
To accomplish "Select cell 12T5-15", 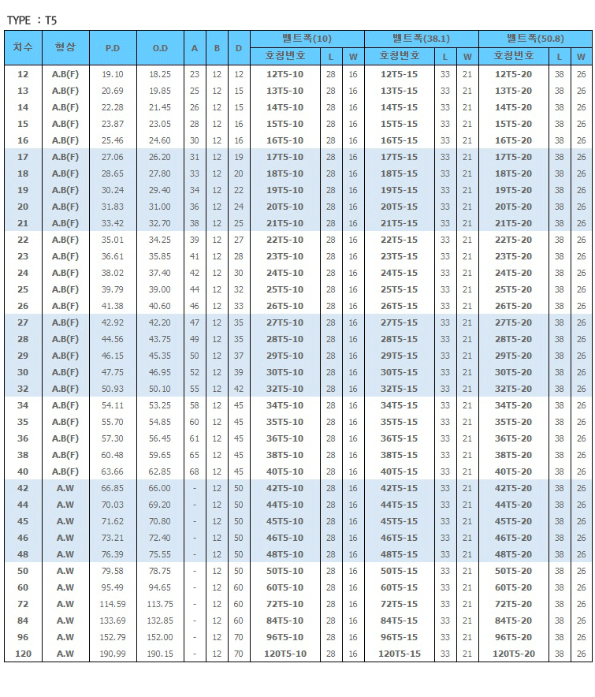I will (399, 74).
